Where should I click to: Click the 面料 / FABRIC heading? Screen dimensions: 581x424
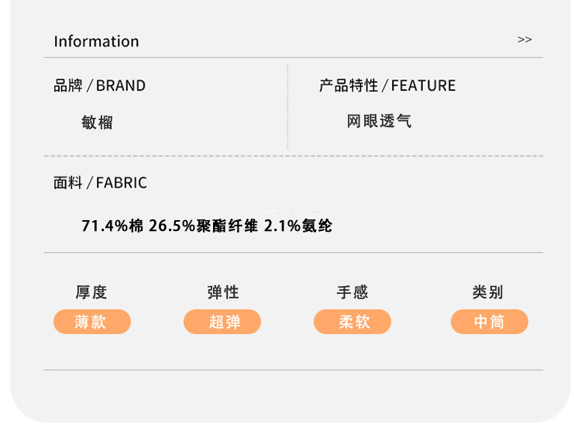[x=100, y=183]
